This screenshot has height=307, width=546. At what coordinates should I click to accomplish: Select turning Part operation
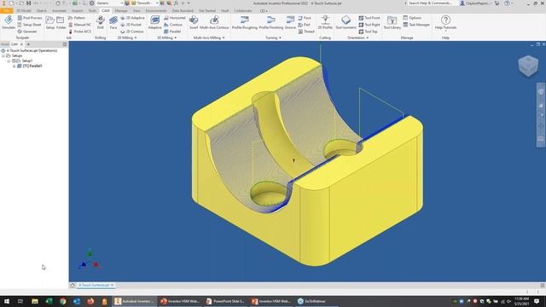tap(304, 25)
